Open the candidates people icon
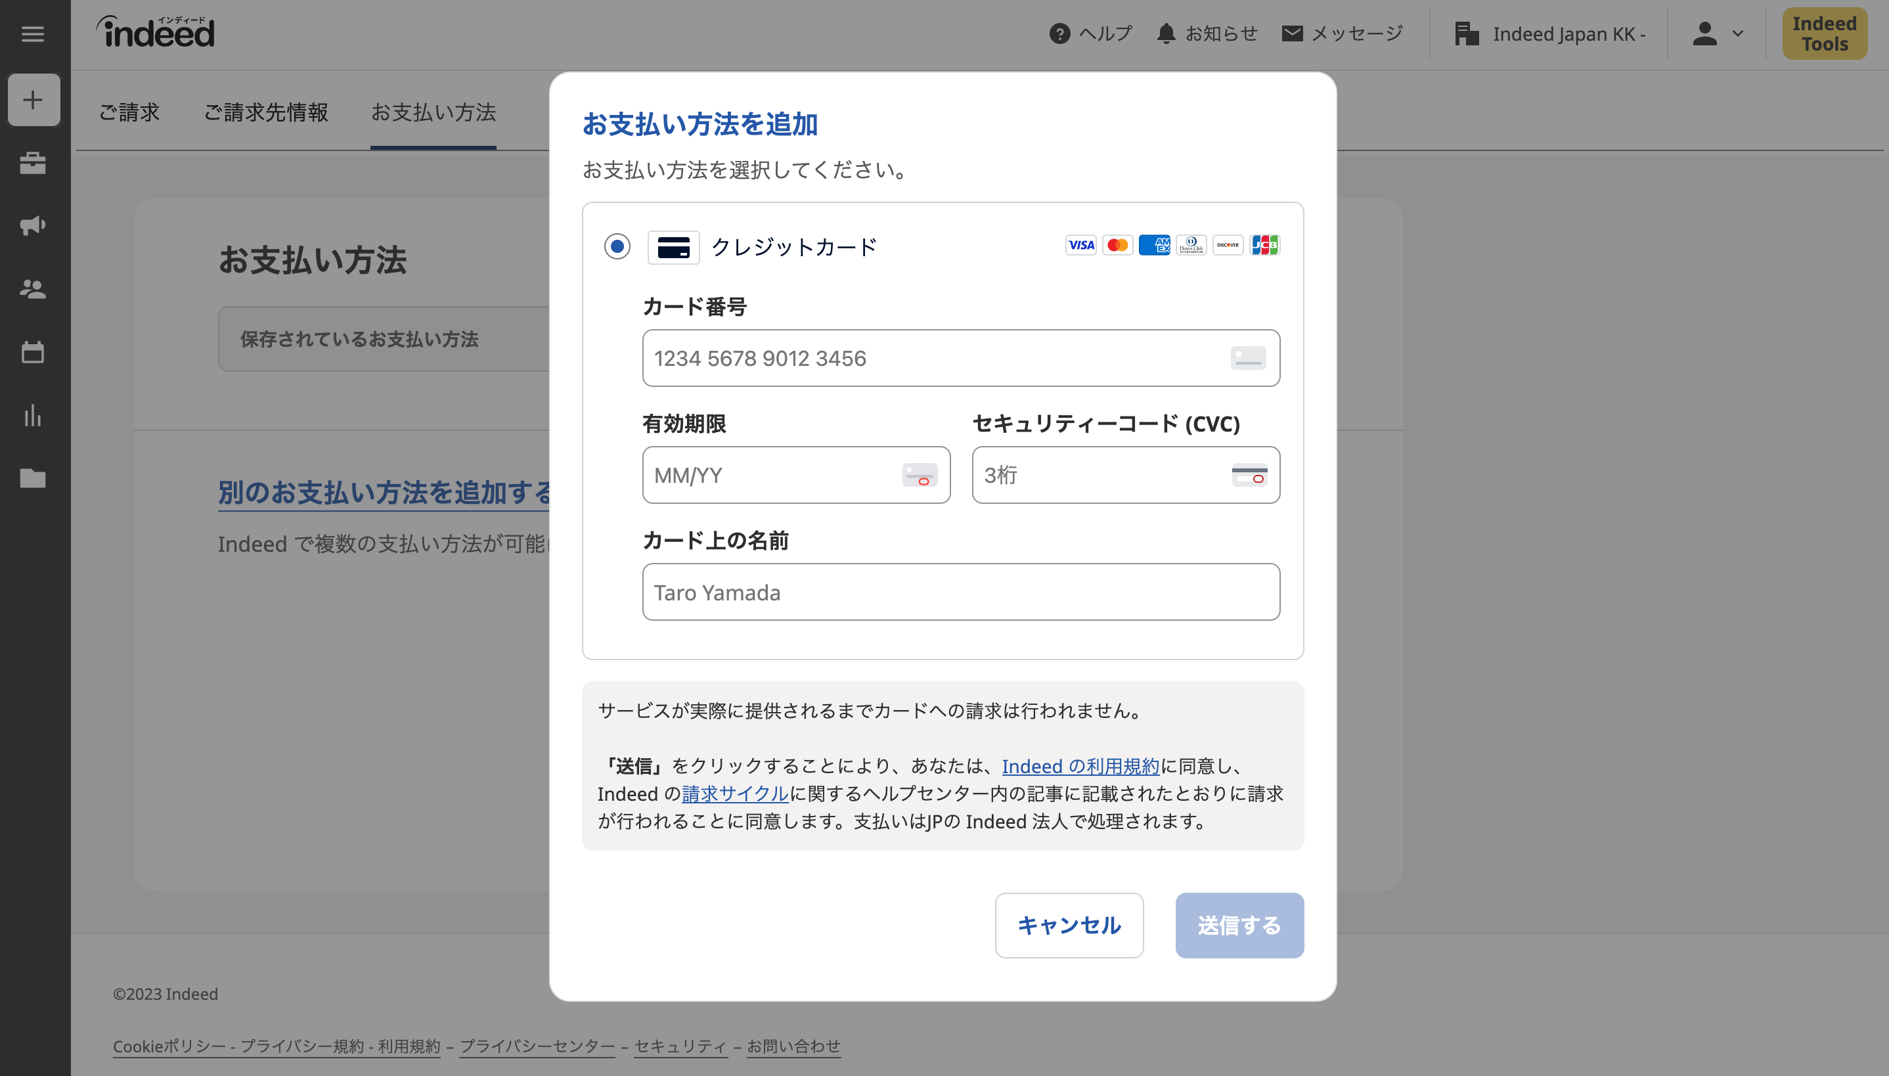The image size is (1889, 1076). (x=33, y=289)
